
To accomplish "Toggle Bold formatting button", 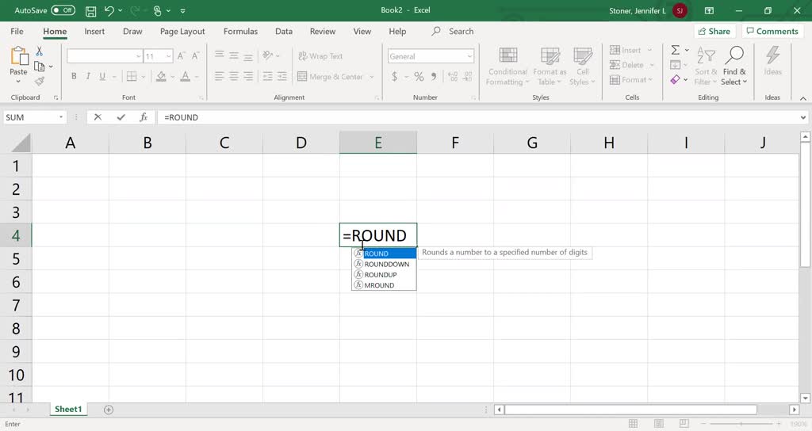I will [x=74, y=77].
